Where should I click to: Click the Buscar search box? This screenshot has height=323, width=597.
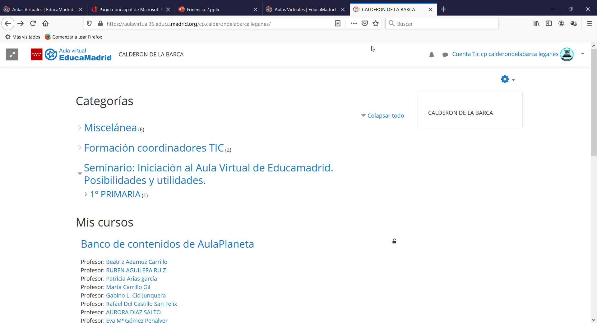442,24
